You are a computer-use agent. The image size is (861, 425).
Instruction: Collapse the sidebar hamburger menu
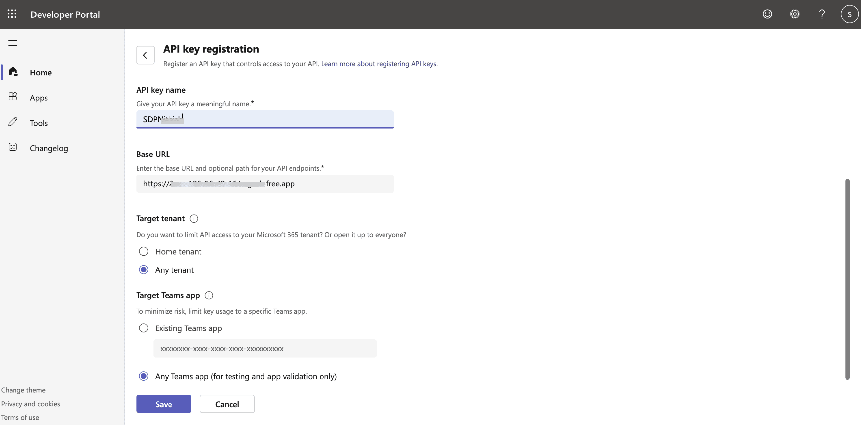coord(13,43)
